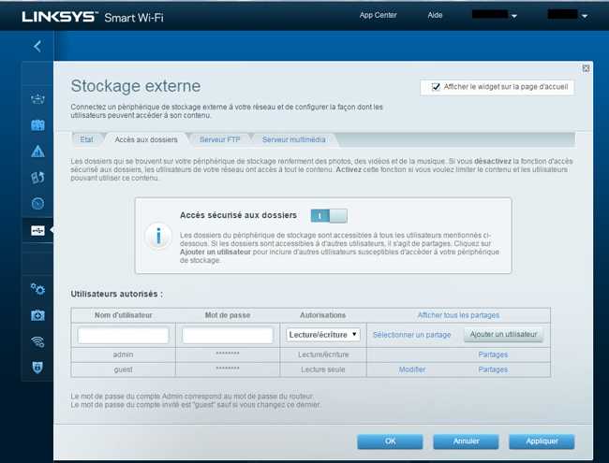Click the OK button

[390, 441]
